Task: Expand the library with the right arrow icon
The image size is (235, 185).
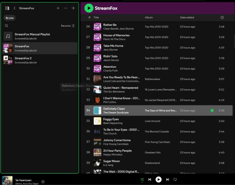Action: pyautogui.click(x=73, y=8)
